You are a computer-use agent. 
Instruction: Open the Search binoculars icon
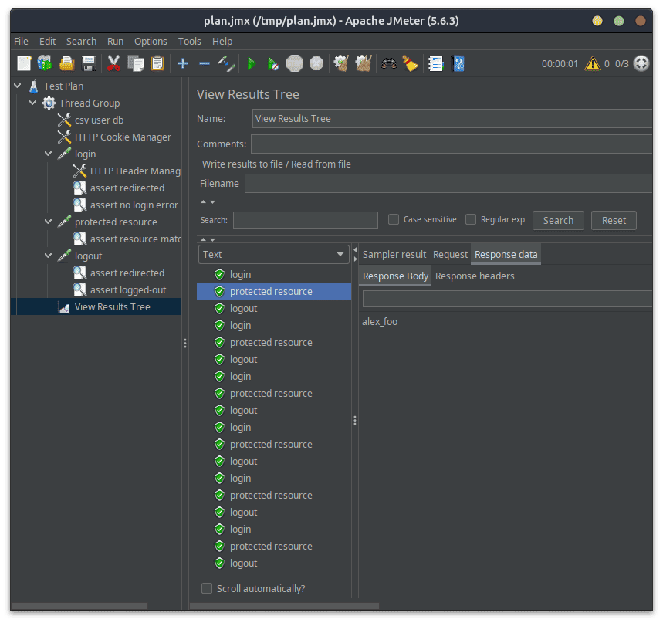click(388, 63)
